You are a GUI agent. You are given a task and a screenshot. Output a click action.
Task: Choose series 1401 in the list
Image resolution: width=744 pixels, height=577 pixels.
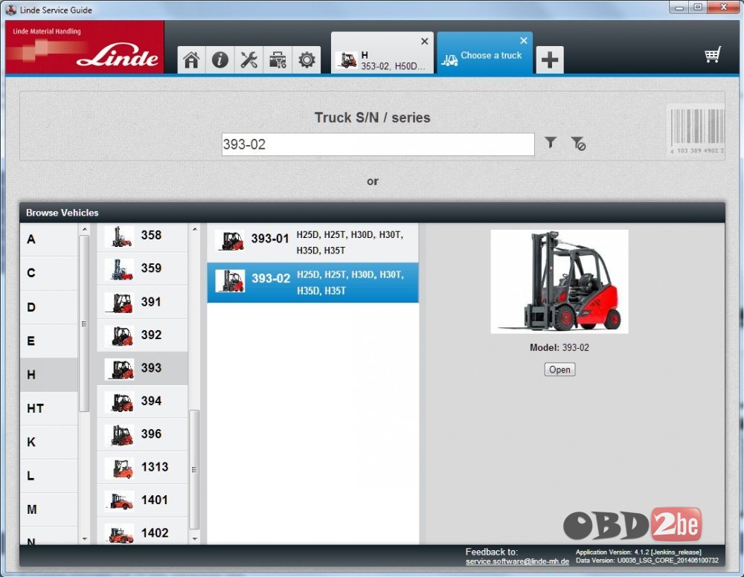tap(142, 500)
